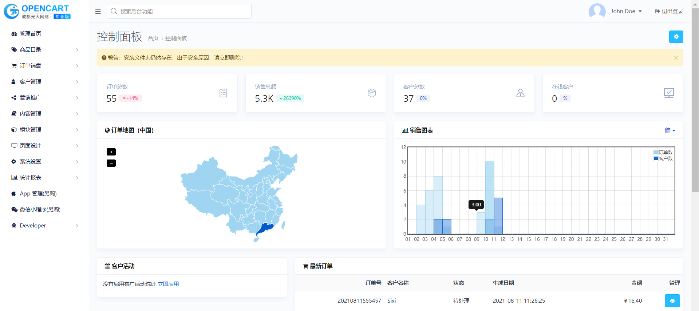This screenshot has height=311, width=699.
Task: Dismiss the install folder warning alert
Action: [676, 58]
